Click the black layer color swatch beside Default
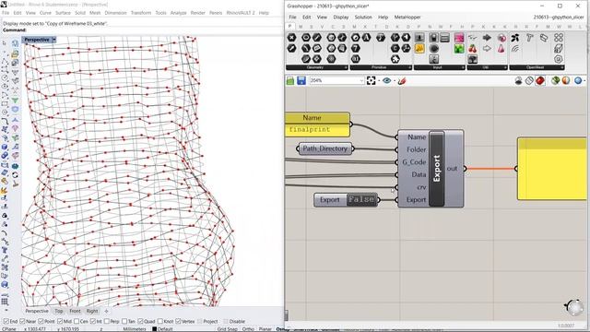Screen dimensions: 590x332 point(154,329)
